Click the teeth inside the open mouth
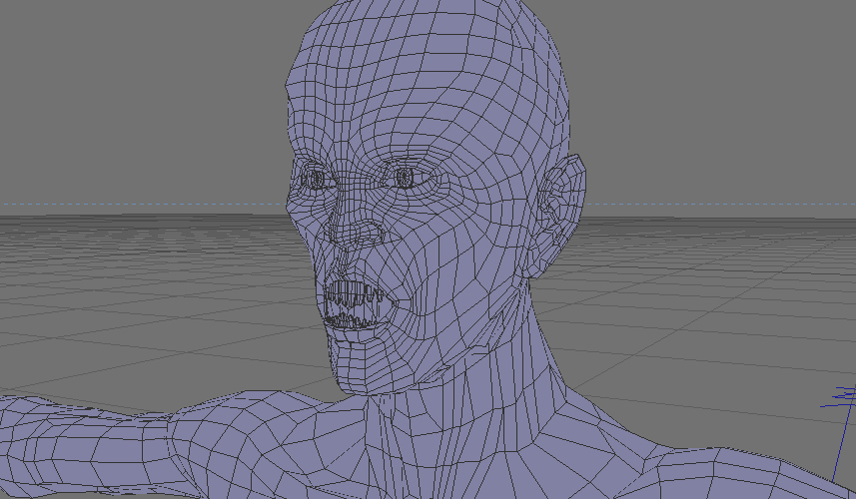856x499 pixels. click(x=355, y=306)
